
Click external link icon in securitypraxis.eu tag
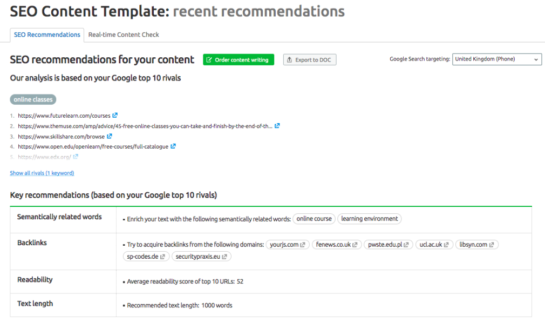point(224,257)
